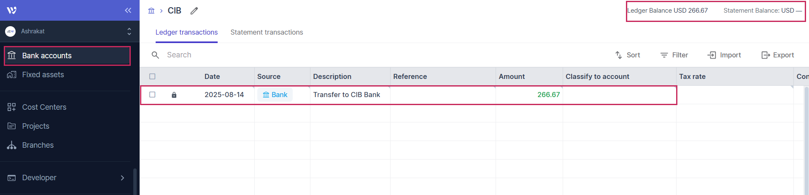The image size is (809, 195).
Task: Collapse the sidebar with double chevron icon
Action: 128,10
